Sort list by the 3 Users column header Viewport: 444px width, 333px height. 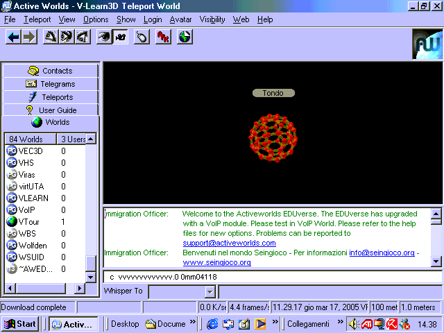(71, 139)
